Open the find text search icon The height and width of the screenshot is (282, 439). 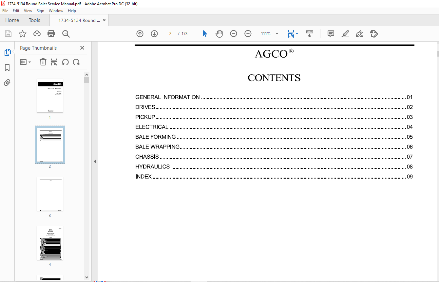66,34
